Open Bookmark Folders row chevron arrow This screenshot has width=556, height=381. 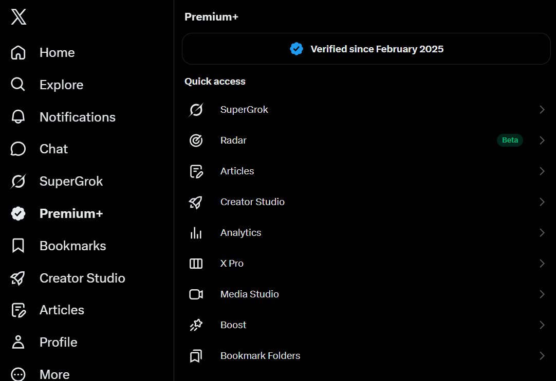point(542,356)
